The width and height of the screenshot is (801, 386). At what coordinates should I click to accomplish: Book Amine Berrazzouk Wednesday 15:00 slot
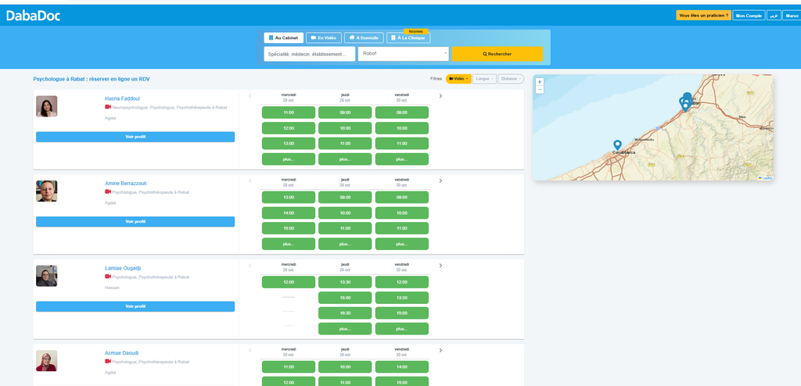289,228
